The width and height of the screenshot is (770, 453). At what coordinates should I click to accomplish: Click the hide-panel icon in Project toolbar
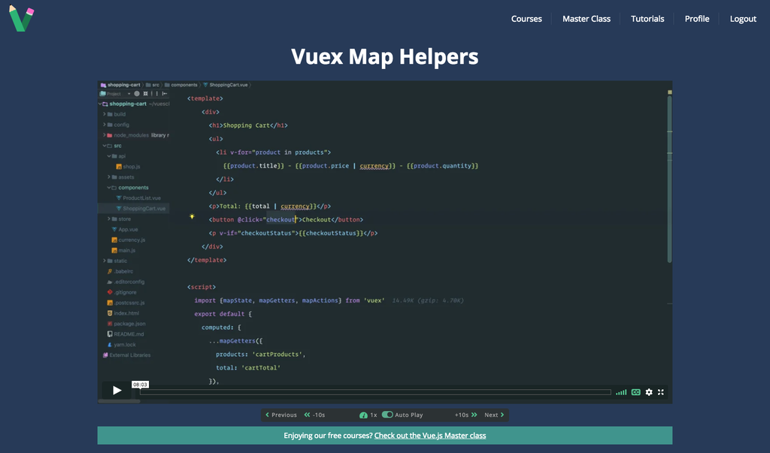[x=165, y=94]
